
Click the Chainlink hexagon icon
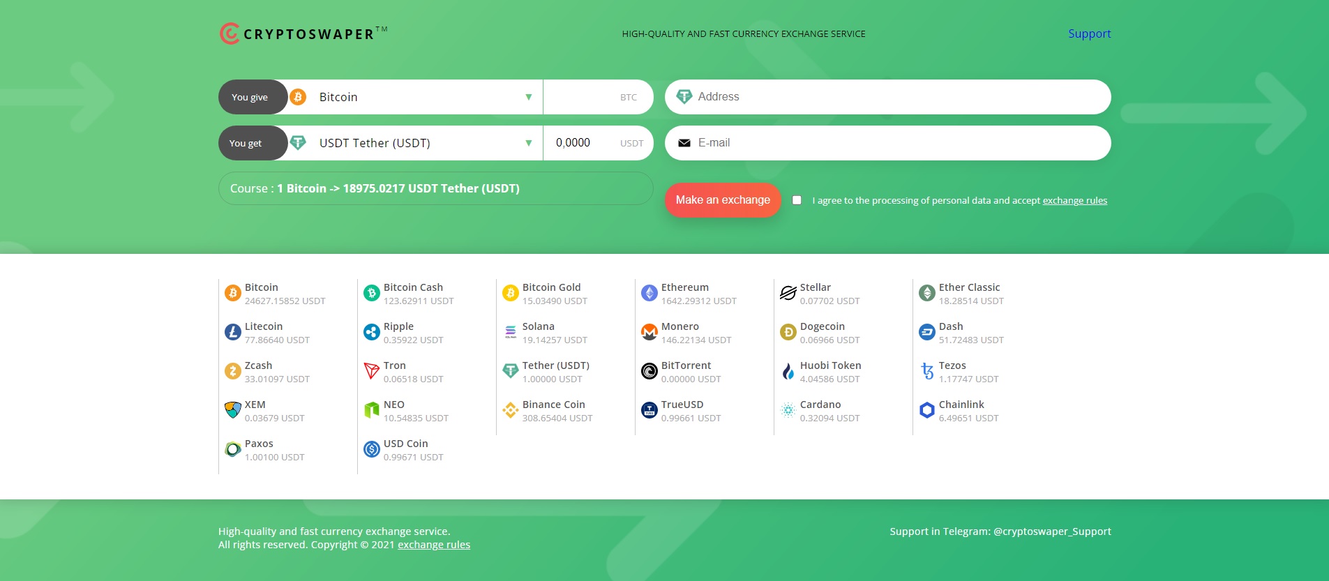pos(927,410)
